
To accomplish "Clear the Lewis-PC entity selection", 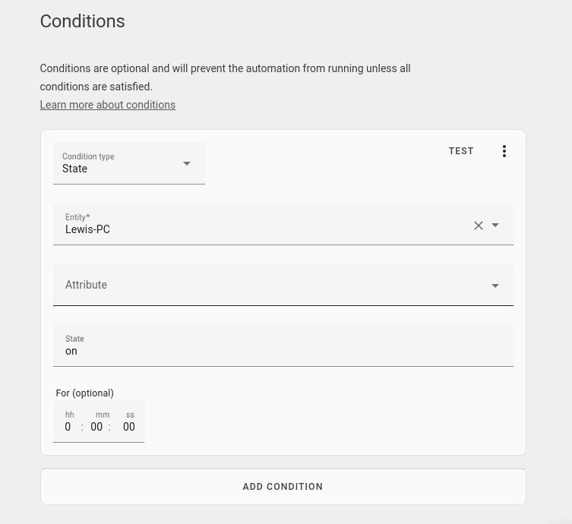I will pyautogui.click(x=479, y=226).
